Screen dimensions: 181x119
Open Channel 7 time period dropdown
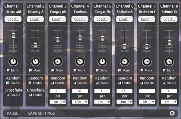click(x=147, y=102)
